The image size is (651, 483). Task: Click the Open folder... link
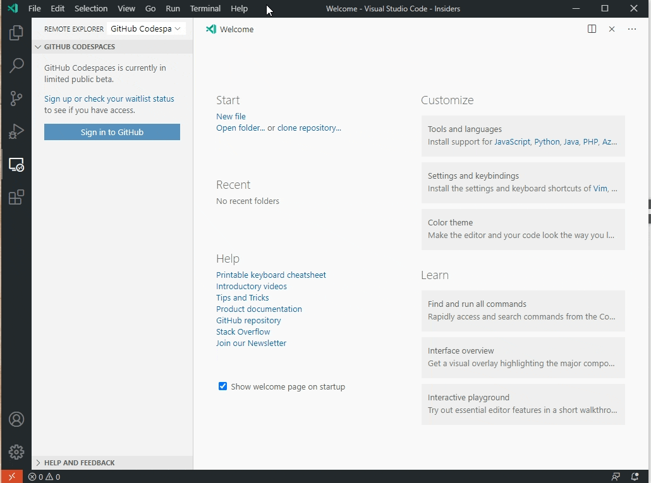pos(240,128)
